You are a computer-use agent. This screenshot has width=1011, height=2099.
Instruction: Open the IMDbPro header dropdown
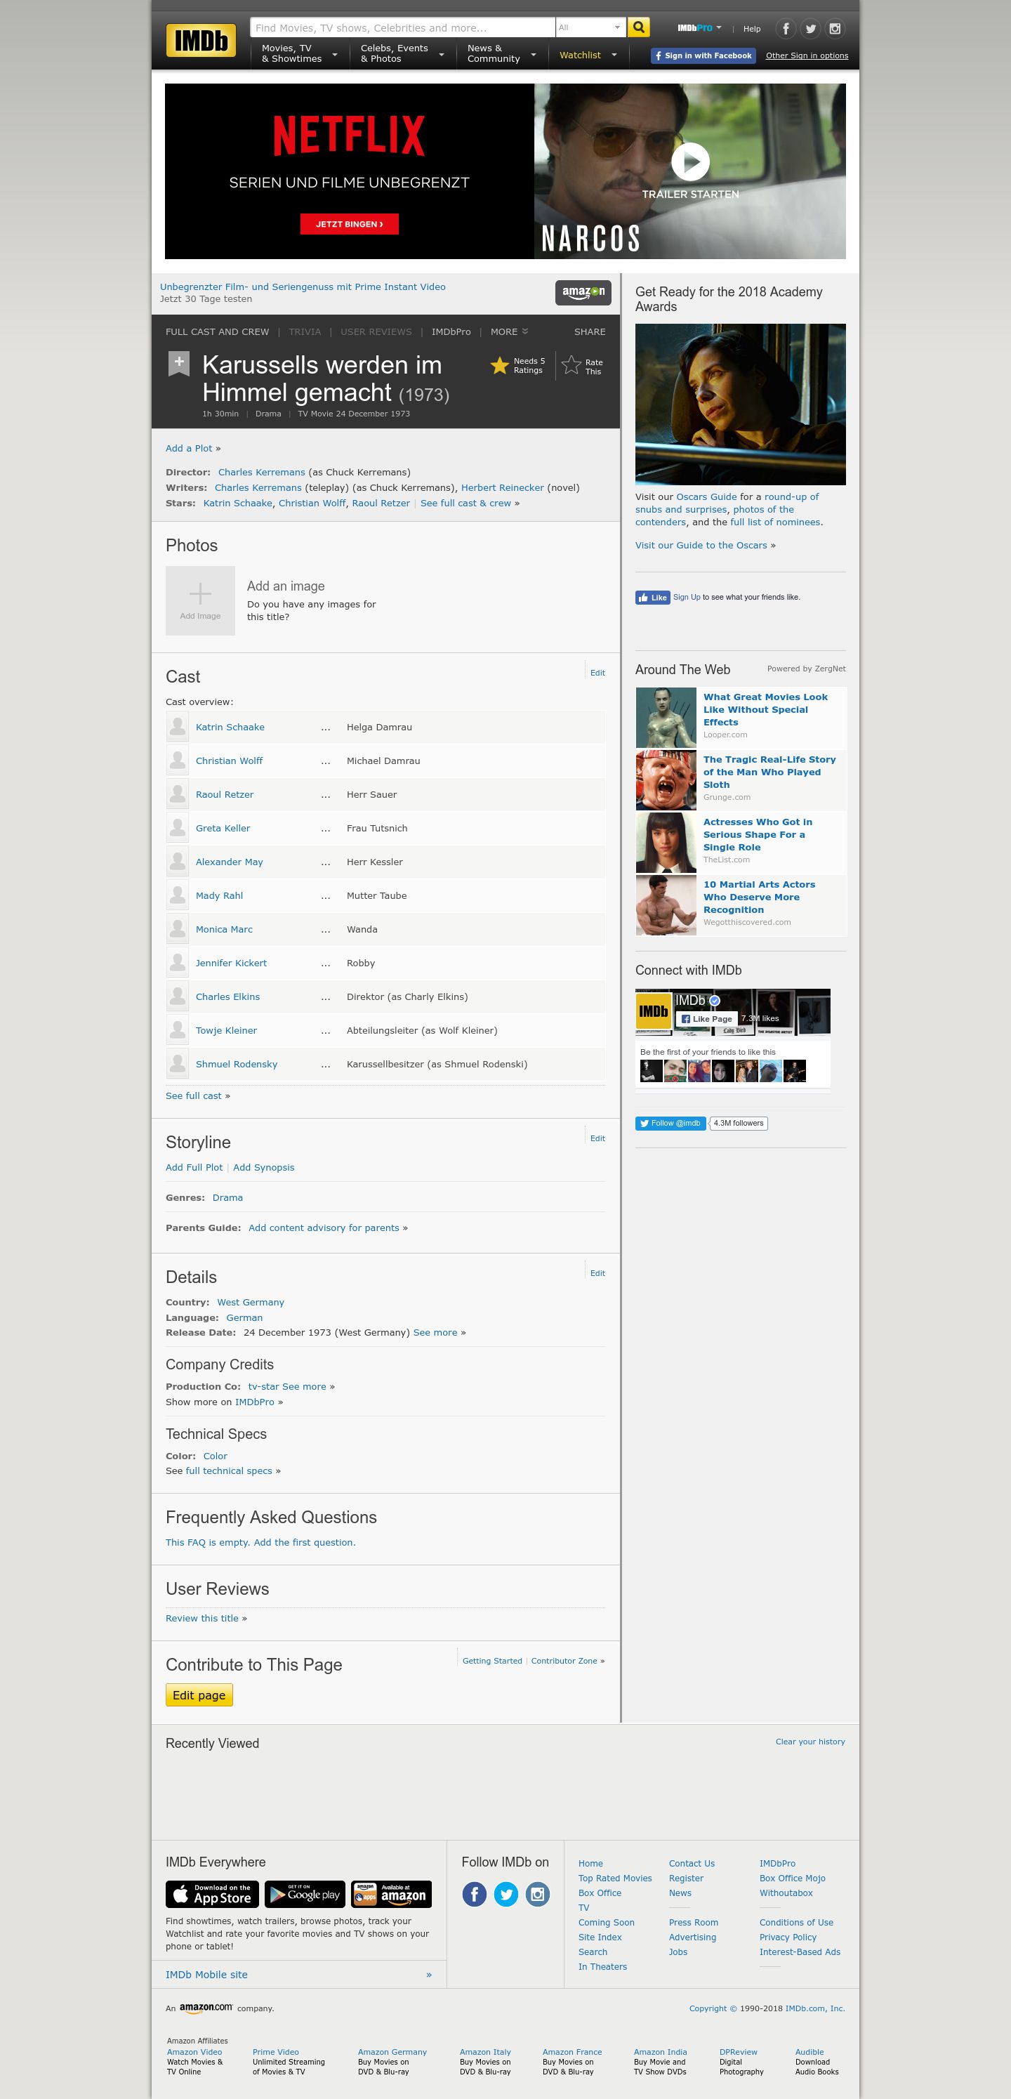(699, 27)
